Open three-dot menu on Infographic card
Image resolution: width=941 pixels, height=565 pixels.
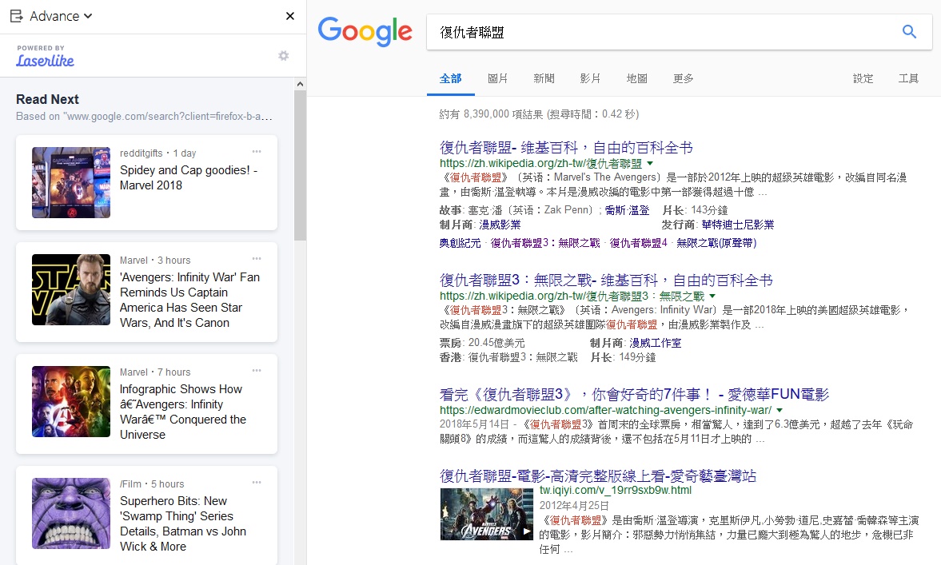(x=257, y=370)
